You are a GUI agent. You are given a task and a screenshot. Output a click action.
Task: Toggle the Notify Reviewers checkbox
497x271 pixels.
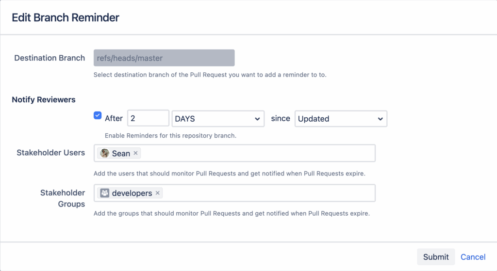(98, 116)
